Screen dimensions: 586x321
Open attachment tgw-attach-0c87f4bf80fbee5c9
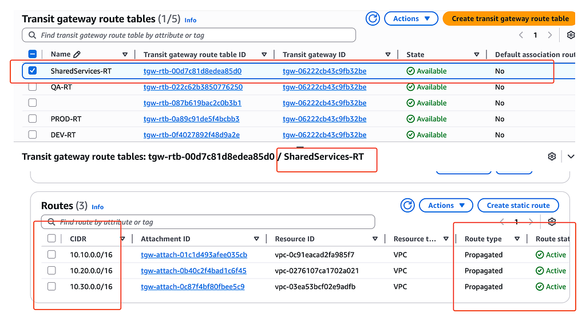point(192,287)
